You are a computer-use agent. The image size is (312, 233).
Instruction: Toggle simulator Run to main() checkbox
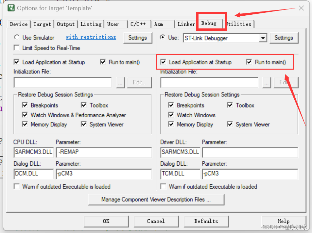103,62
